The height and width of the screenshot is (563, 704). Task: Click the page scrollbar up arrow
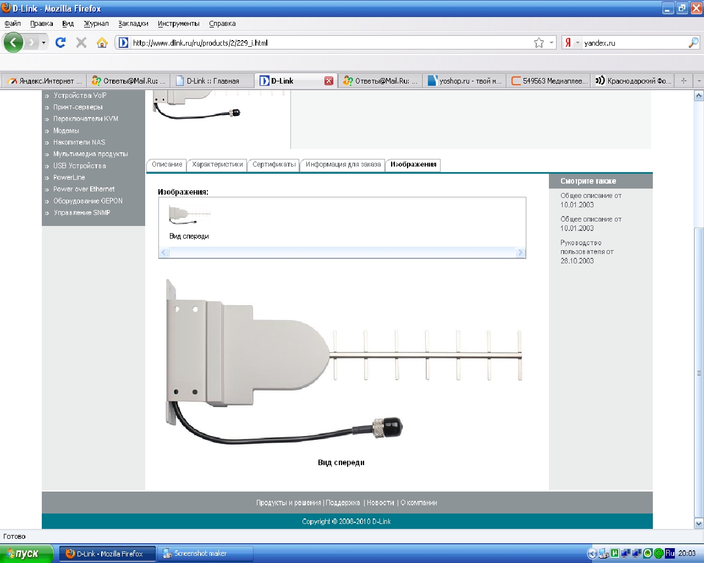tap(699, 96)
